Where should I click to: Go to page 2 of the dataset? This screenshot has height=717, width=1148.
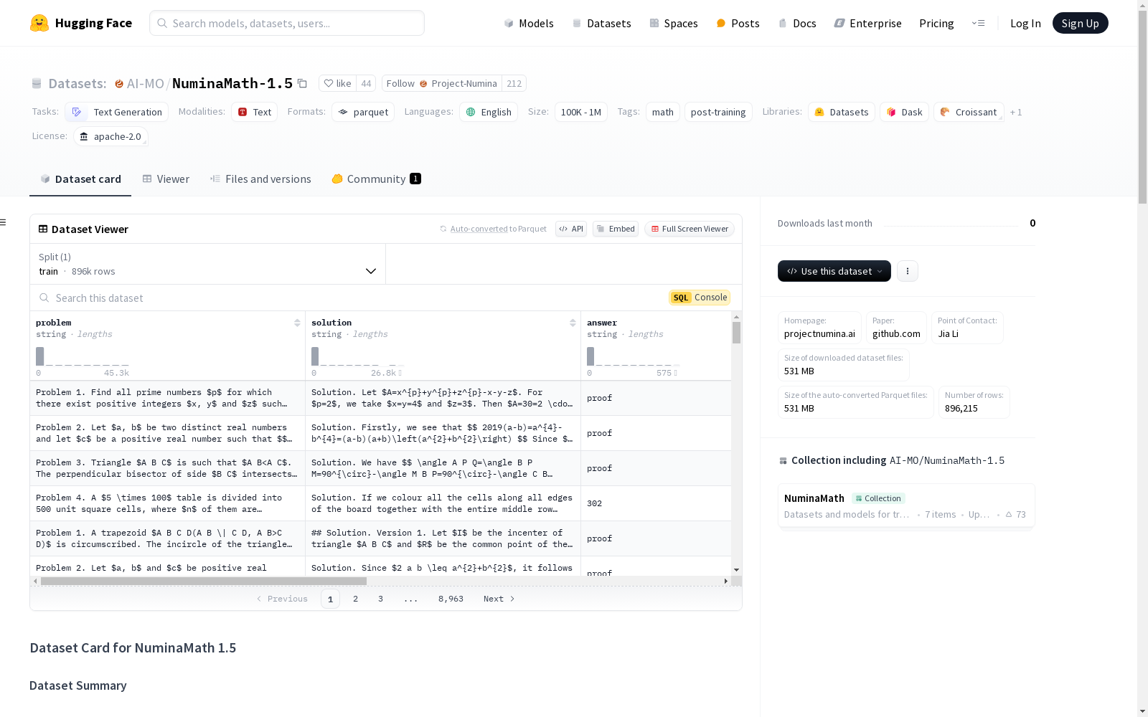pyautogui.click(x=355, y=599)
